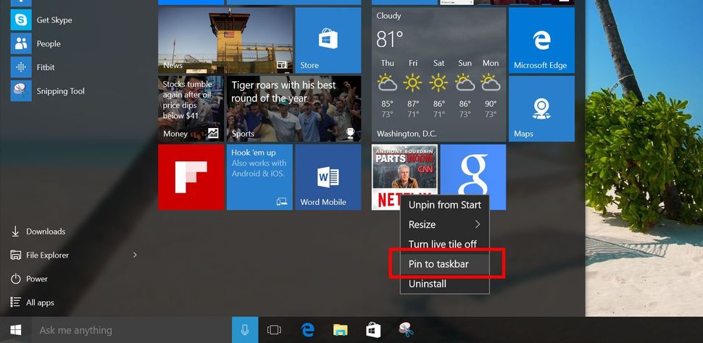Screen dimensions: 703x343
Task: Select Unpin from Start
Action: click(x=445, y=205)
